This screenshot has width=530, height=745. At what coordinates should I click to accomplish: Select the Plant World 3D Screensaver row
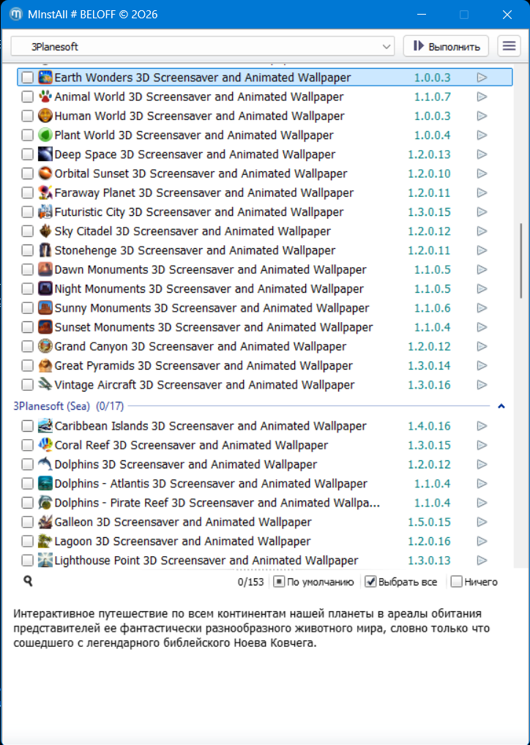click(265, 135)
